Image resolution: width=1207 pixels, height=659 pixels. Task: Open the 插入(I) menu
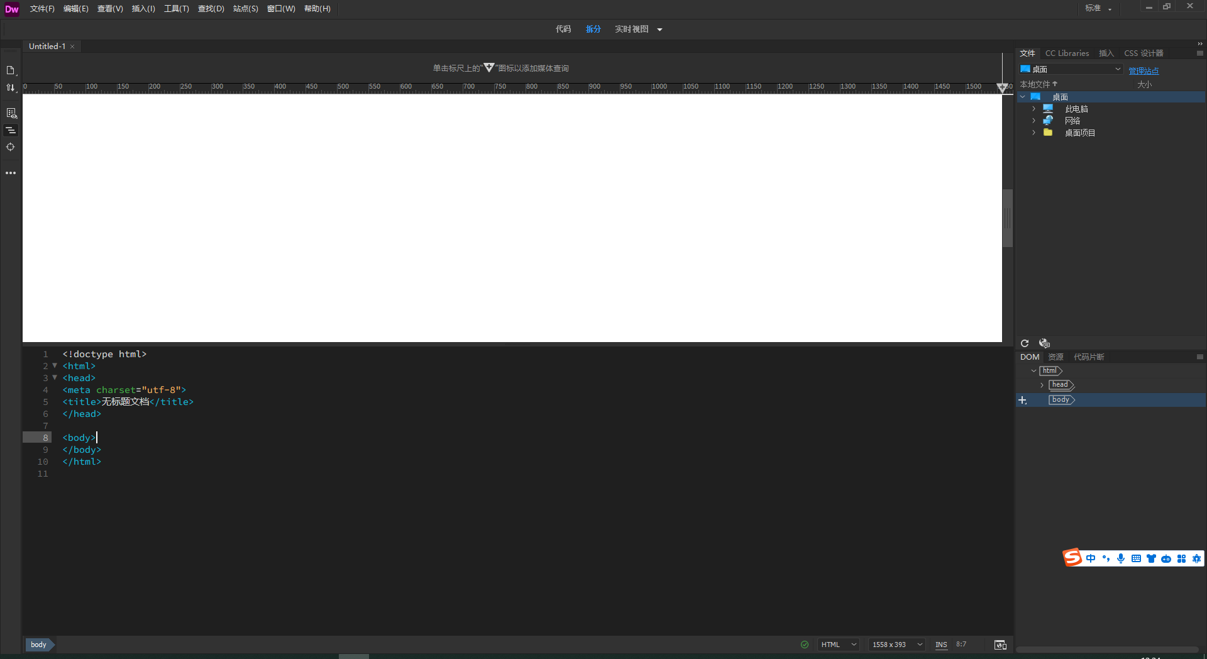click(x=143, y=9)
